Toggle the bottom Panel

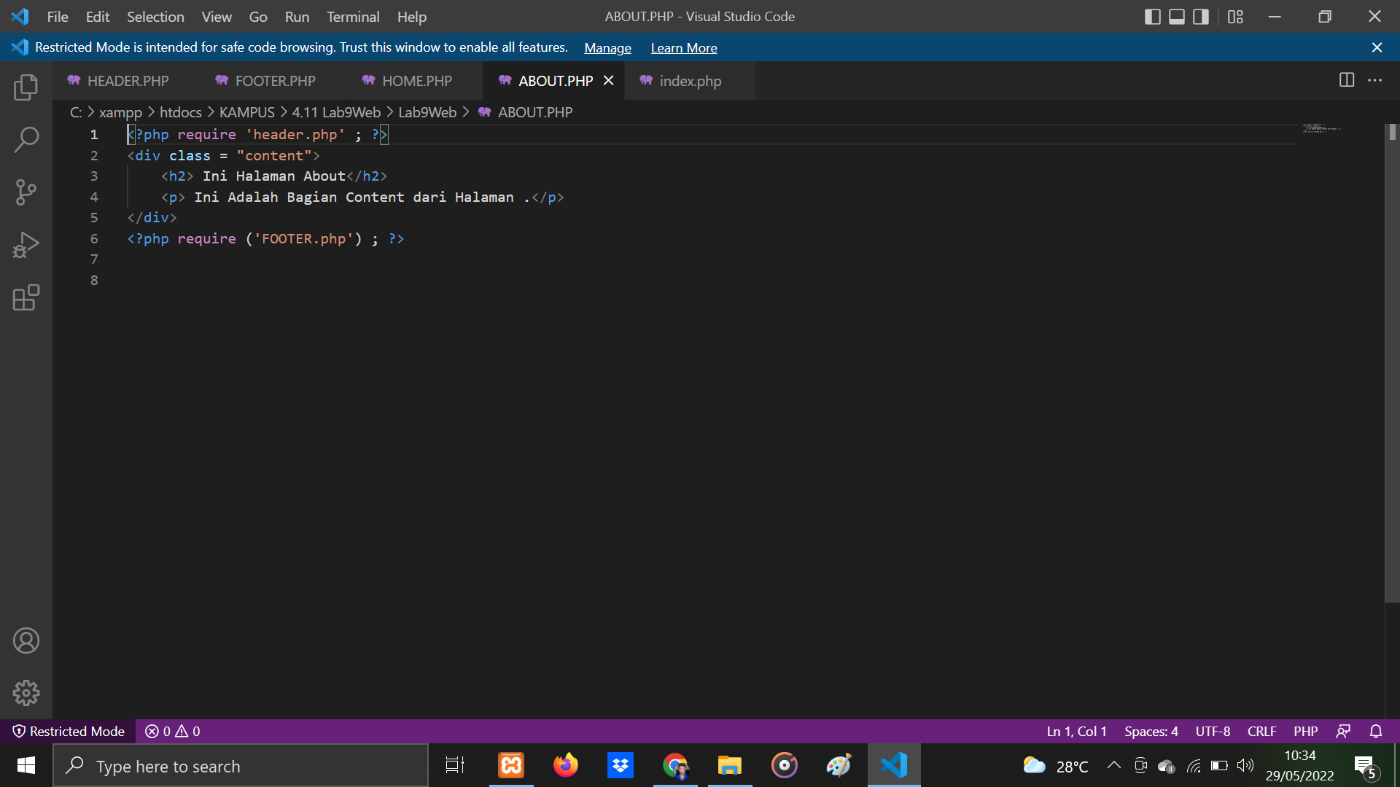pyautogui.click(x=1176, y=16)
